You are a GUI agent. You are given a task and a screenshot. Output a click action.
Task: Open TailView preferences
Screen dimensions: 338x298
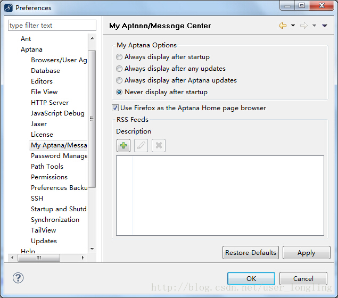click(43, 230)
